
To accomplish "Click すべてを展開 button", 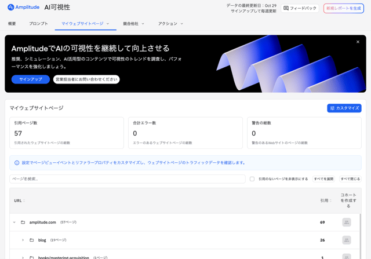I will pos(323,179).
